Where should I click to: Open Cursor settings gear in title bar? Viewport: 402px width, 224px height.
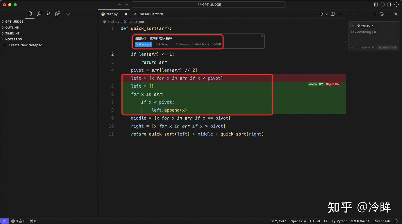[396, 4]
